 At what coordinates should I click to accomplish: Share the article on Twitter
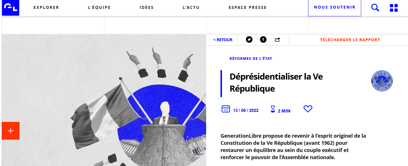pos(249,40)
